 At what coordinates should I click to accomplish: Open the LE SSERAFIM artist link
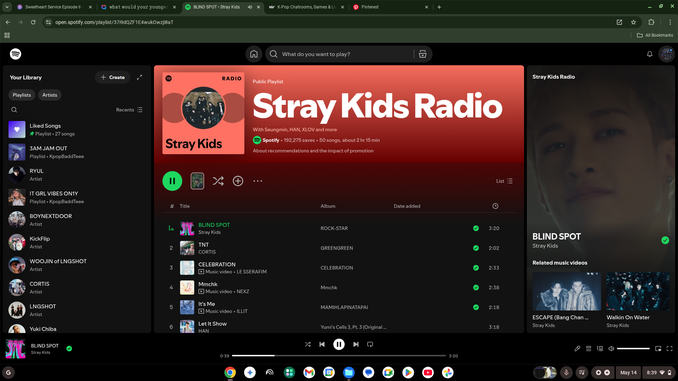pyautogui.click(x=251, y=272)
